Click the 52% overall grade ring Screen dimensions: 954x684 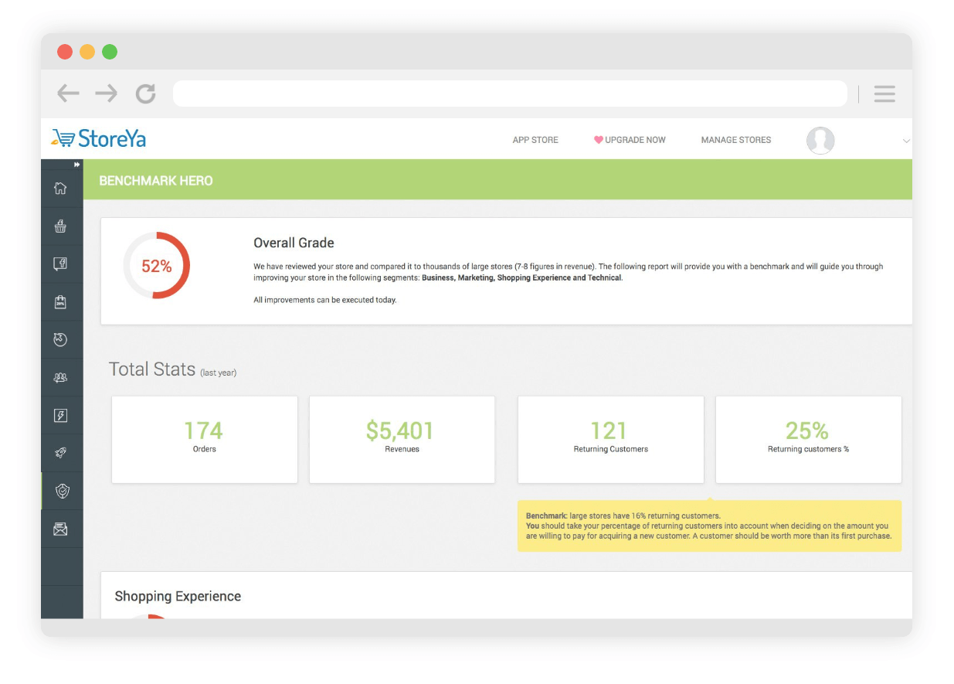[156, 266]
